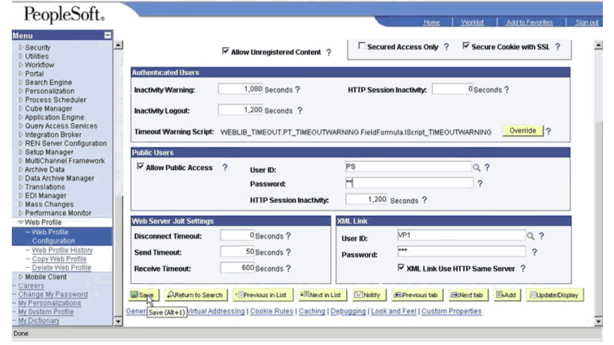The width and height of the screenshot is (614, 345).
Task: Click help icon beside Public Users Password
Action: 480,184
